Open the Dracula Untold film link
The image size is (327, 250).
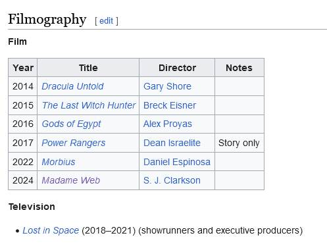(72, 86)
